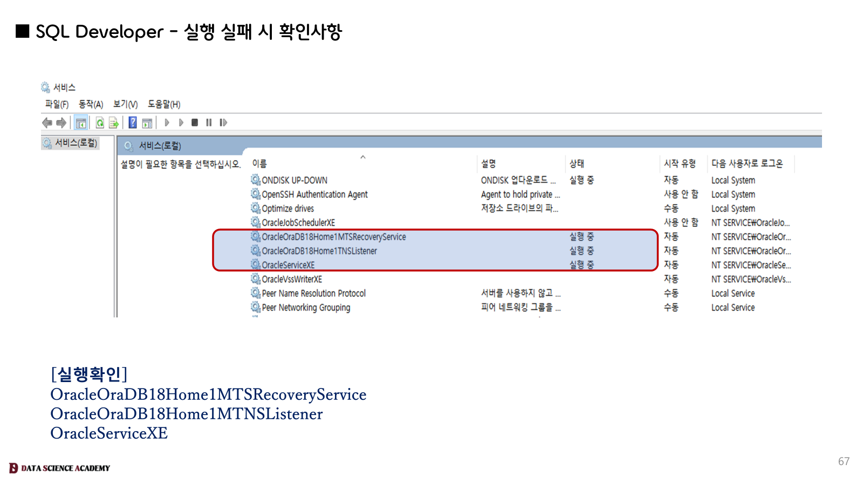Select the OracleOraDB18Home1TNSListener row name
Screen dimensions: 863x485
point(319,251)
